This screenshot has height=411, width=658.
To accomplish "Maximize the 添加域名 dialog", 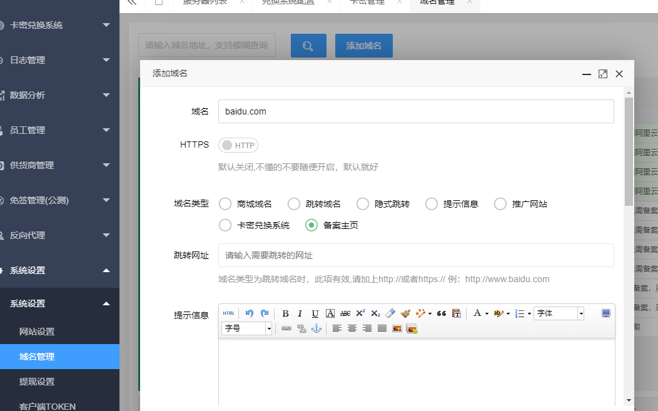I will (602, 74).
